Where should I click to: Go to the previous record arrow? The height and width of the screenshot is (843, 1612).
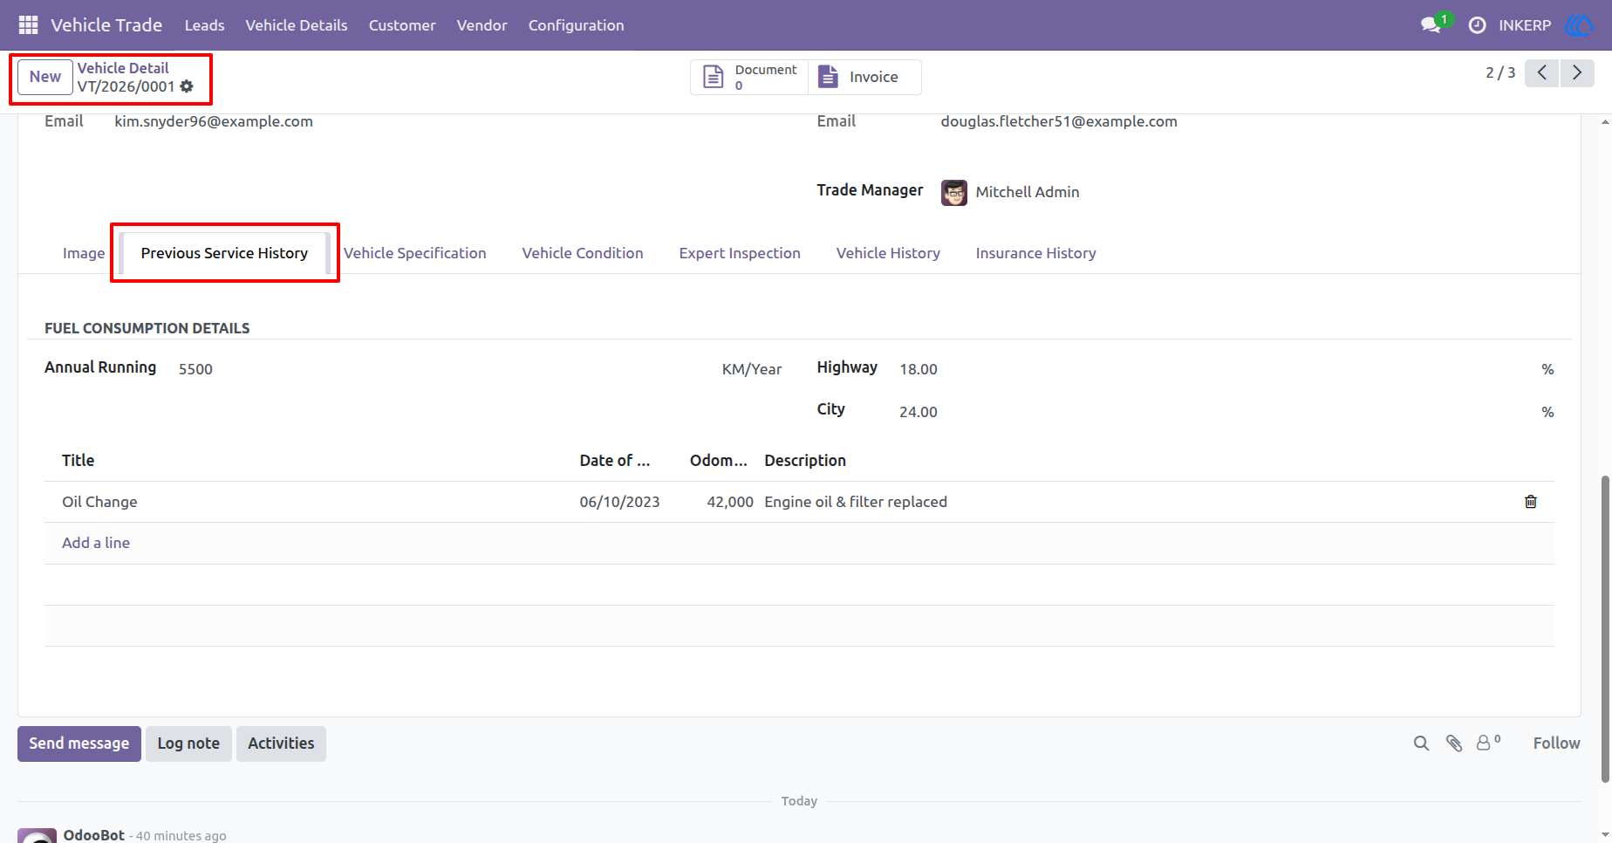coord(1542,73)
